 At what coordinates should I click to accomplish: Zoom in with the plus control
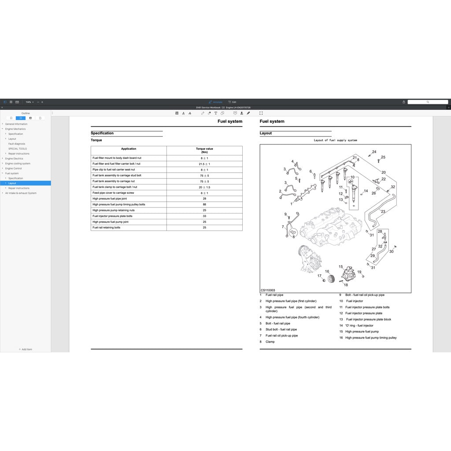pyautogui.click(x=42, y=102)
